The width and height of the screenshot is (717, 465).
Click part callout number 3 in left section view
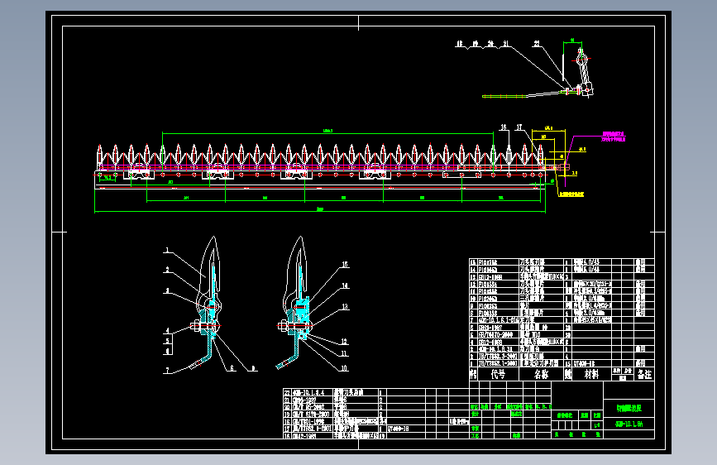tap(167, 290)
